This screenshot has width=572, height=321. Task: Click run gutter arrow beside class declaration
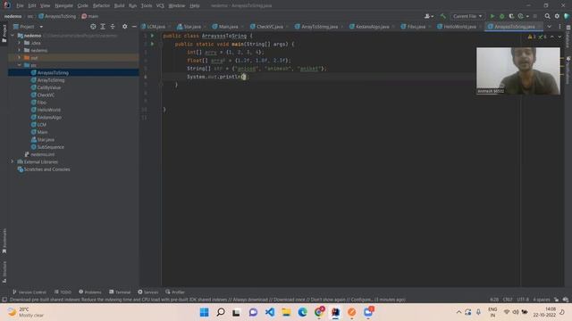pos(153,36)
